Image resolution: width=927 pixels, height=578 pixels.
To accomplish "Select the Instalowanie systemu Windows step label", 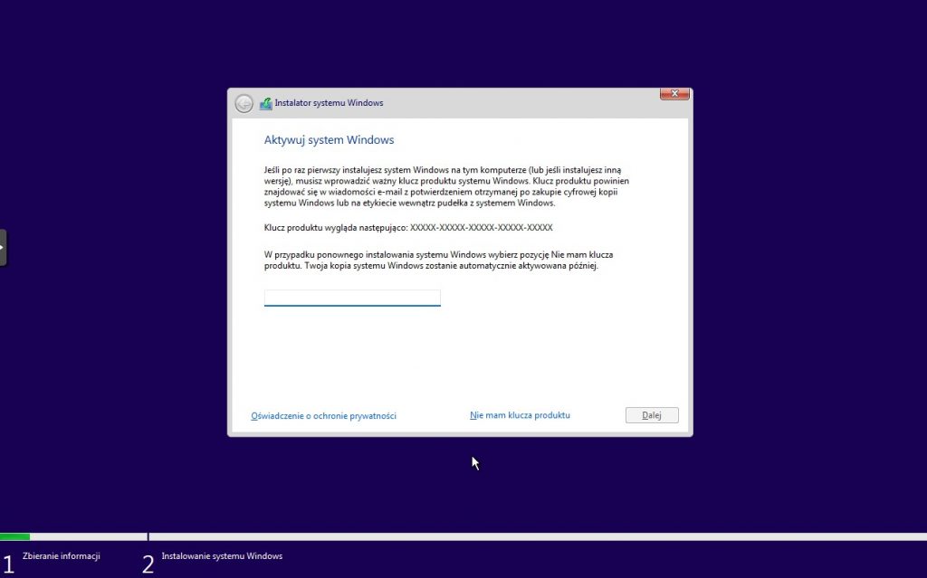I will (x=222, y=555).
